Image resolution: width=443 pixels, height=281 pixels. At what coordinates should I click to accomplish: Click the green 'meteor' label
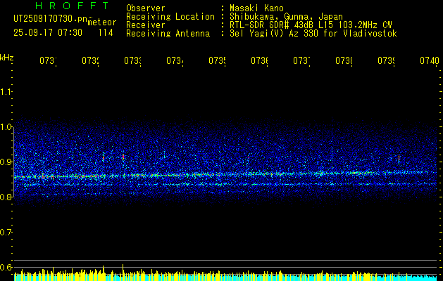102,22
